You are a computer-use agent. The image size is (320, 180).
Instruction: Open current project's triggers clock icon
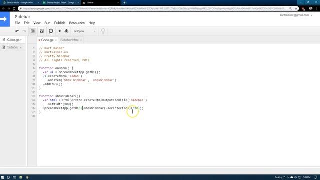click(51, 31)
